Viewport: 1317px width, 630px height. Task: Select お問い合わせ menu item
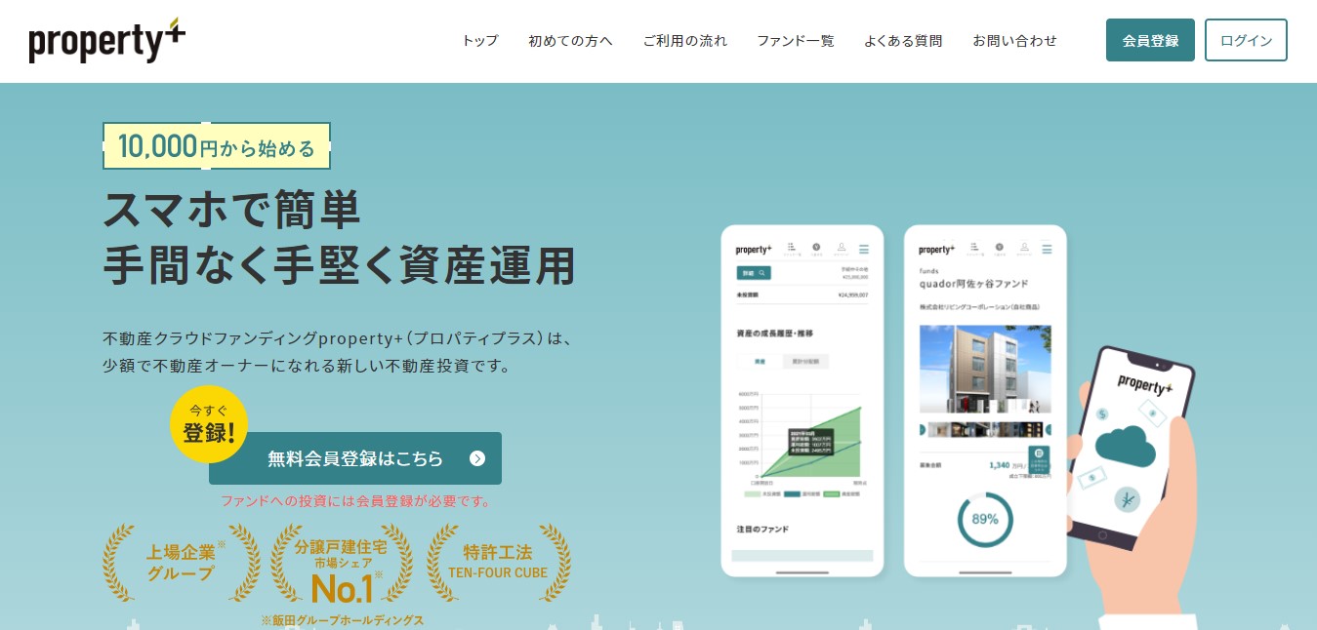pos(1014,41)
